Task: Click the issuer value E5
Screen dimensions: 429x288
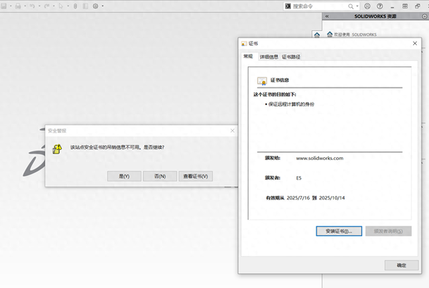Action: [x=299, y=178]
